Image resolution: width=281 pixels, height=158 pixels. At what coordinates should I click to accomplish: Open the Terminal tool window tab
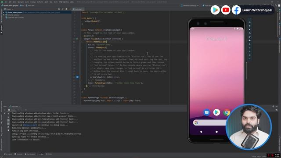pos(18,154)
